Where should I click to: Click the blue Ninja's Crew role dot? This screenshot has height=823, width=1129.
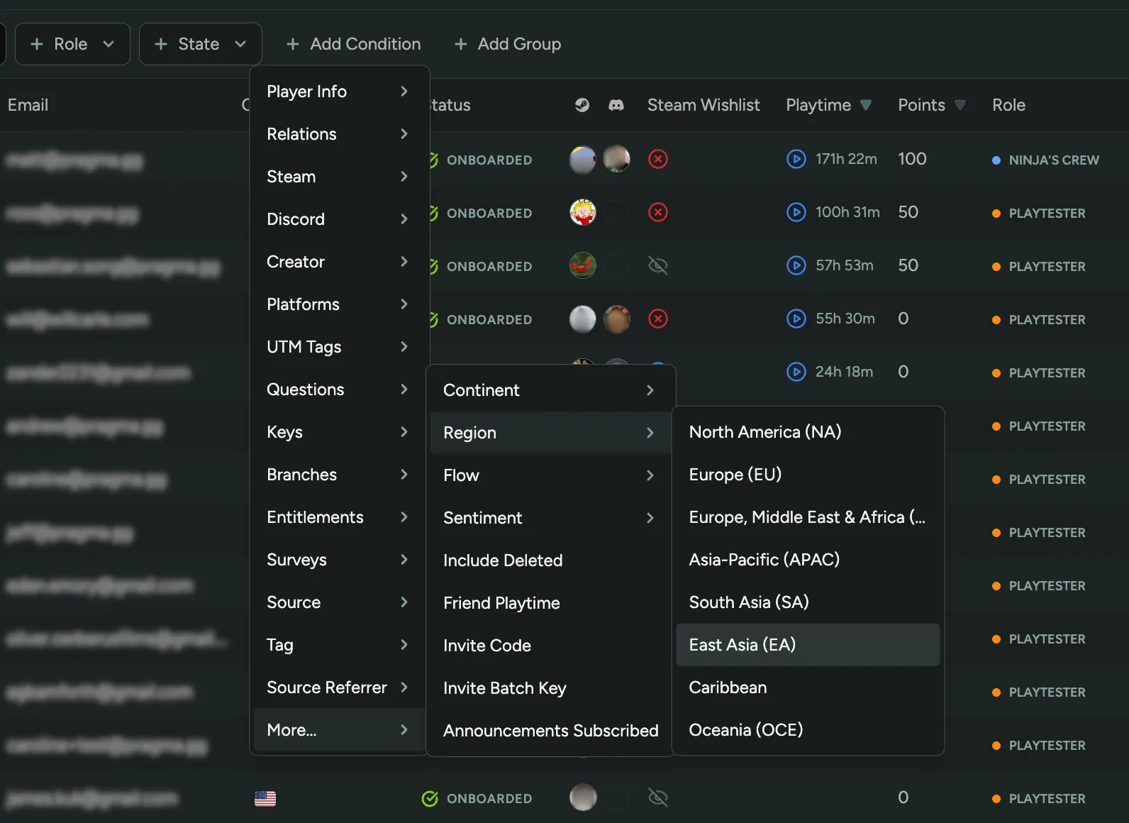pos(996,160)
